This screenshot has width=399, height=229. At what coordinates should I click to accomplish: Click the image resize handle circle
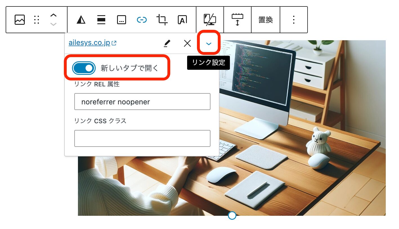[232, 215]
